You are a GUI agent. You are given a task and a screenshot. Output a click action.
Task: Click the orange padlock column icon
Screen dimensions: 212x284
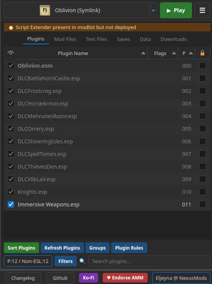pyautogui.click(x=202, y=53)
